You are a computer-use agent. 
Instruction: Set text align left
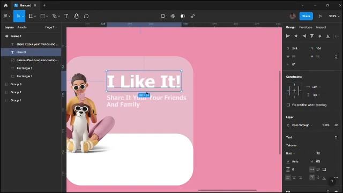[x=288, y=177]
